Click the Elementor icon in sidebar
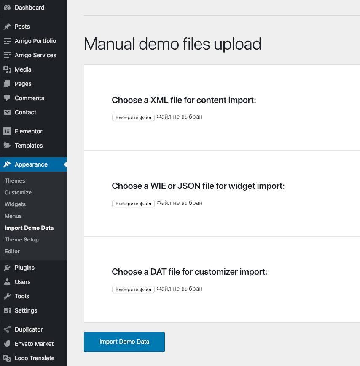Screen dimensions: 360x366 [7, 131]
